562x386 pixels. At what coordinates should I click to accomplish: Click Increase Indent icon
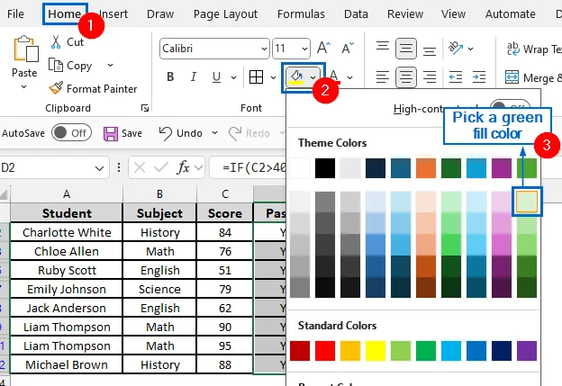click(479, 77)
